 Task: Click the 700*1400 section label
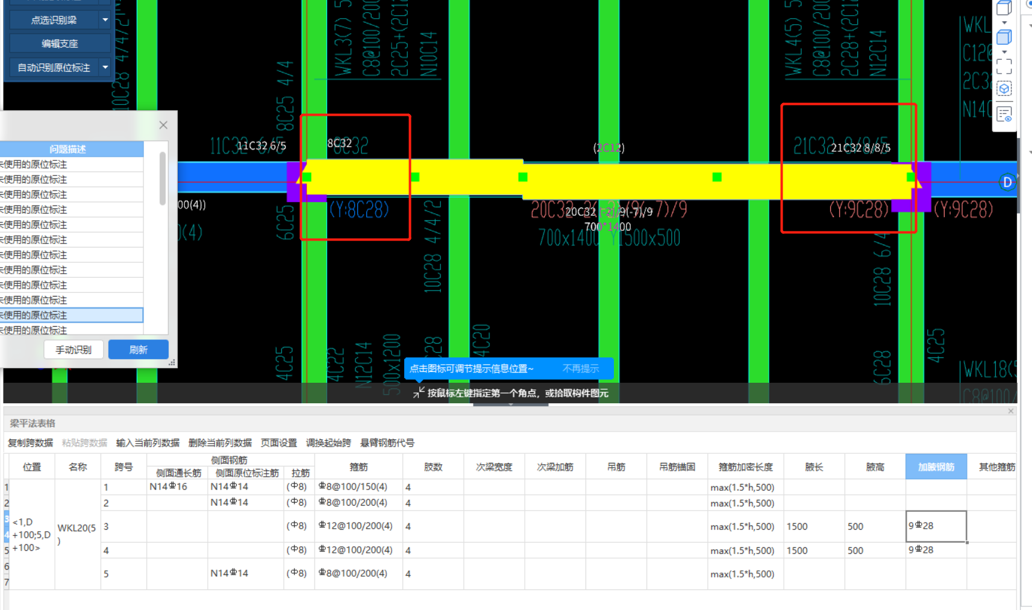click(x=608, y=227)
